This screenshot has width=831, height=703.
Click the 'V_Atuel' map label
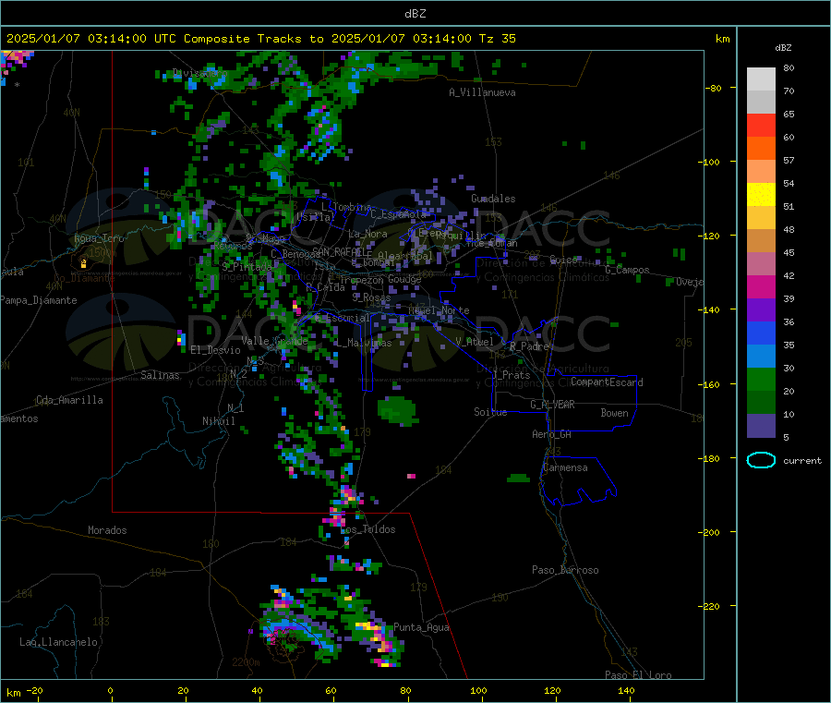coord(475,343)
